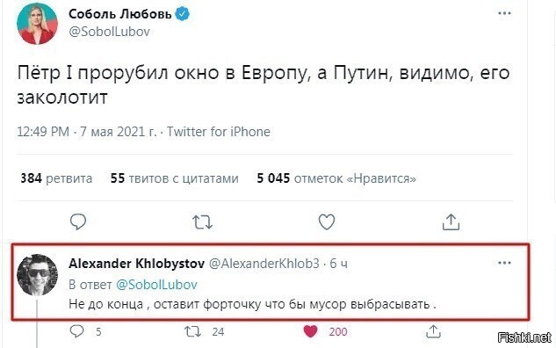View the 55 твитов с цитатами list
Screen dimensions: 556x348
point(175,178)
